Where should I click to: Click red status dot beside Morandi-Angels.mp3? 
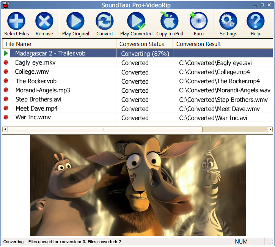pos(6,90)
